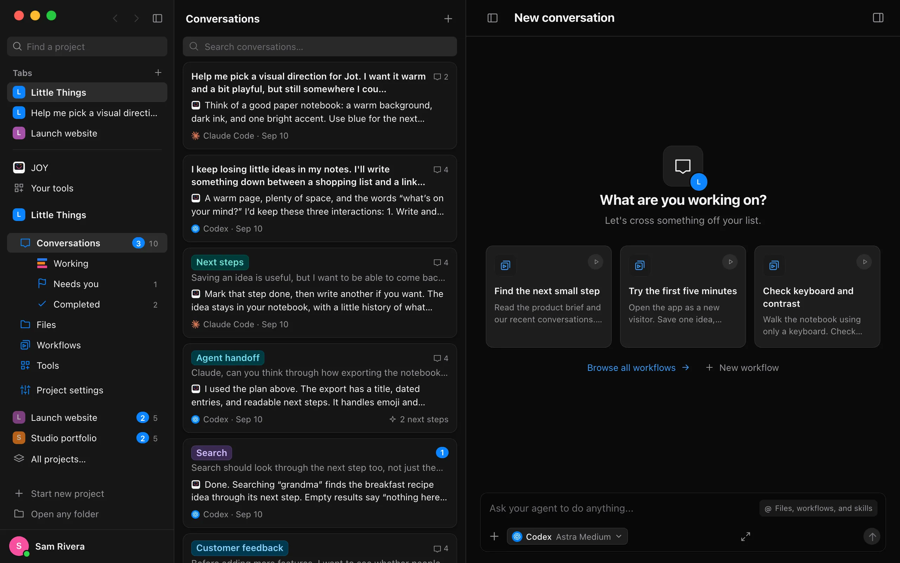Expand the Launch website project
900x563 pixels.
pos(87,418)
